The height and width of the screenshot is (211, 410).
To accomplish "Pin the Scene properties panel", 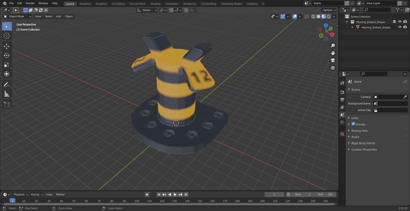I will tap(405, 82).
